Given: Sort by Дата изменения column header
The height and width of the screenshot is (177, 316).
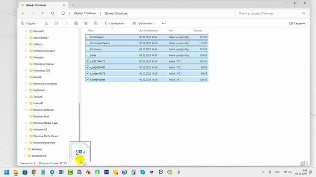Looking at the screenshot, I should [x=149, y=30].
